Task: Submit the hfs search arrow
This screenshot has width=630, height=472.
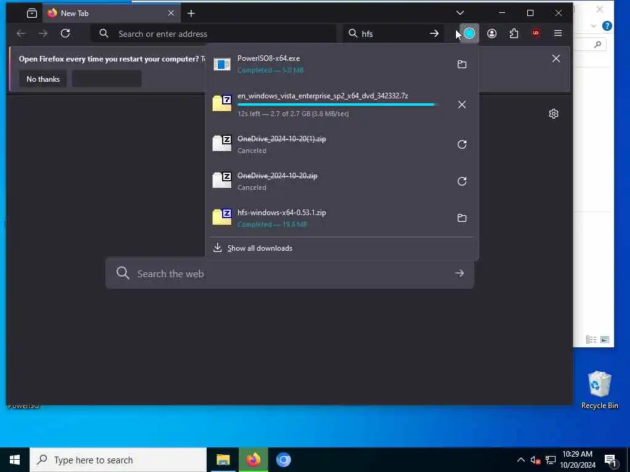Action: (434, 34)
